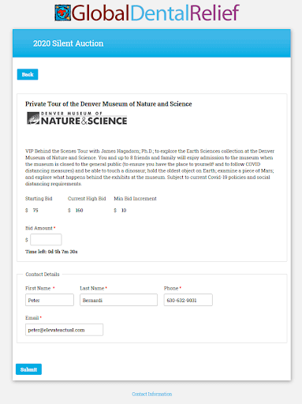Click the Phone label

171,288
